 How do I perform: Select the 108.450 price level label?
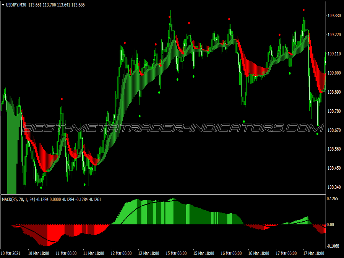(x=334, y=168)
